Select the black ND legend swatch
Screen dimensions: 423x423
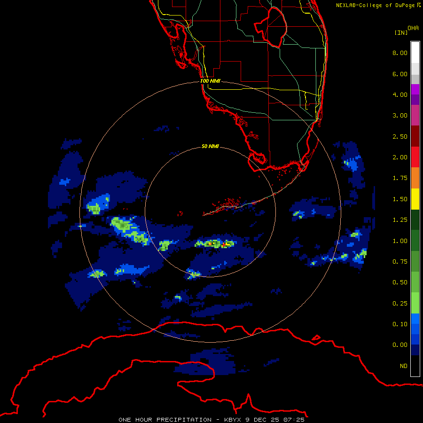[415, 366]
